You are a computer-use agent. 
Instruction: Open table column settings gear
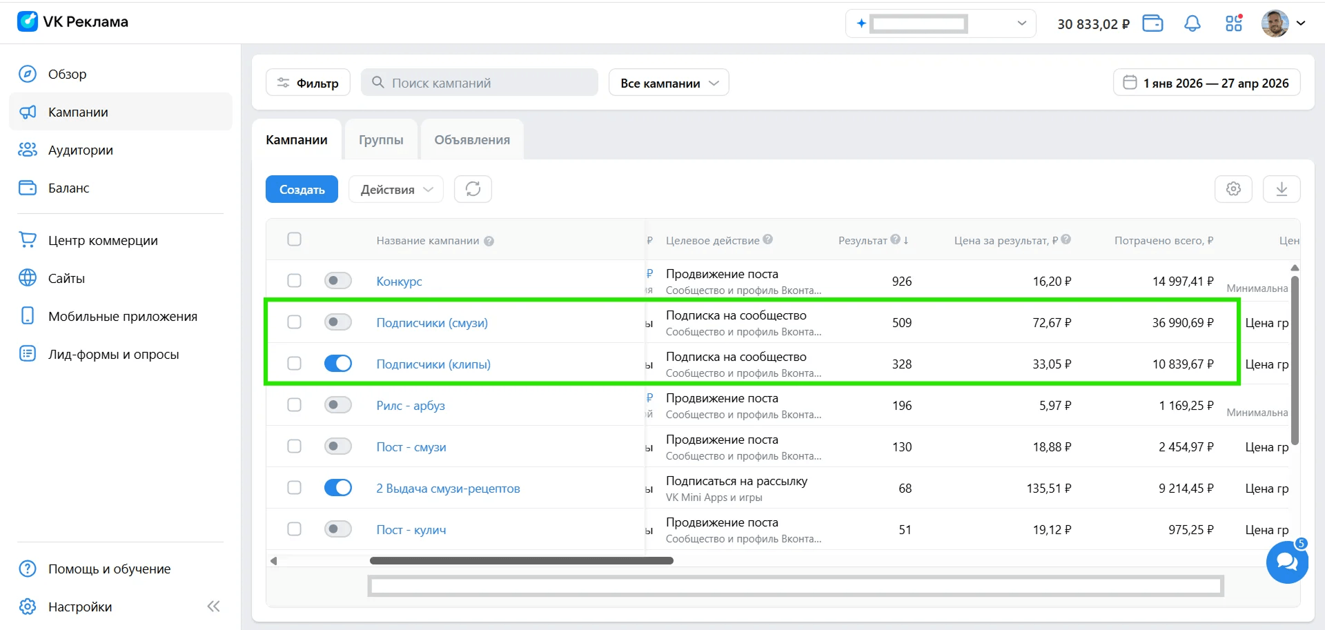pos(1233,189)
